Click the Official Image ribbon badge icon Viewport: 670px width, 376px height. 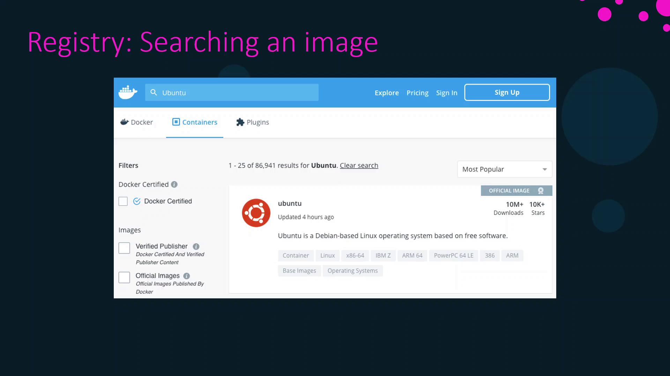pos(541,191)
